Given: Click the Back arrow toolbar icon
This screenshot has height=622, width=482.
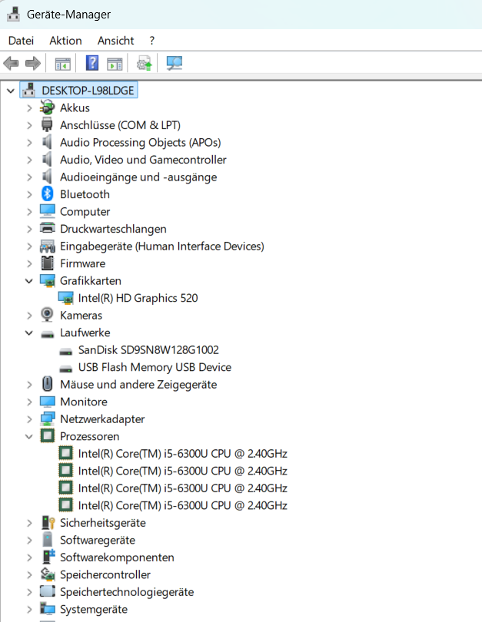Looking at the screenshot, I should point(11,63).
